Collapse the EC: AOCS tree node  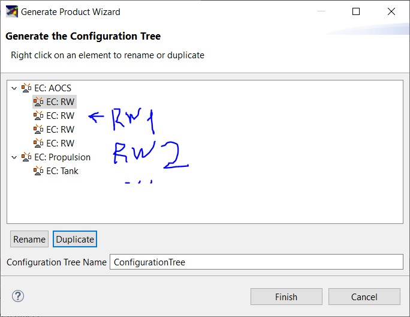point(14,88)
